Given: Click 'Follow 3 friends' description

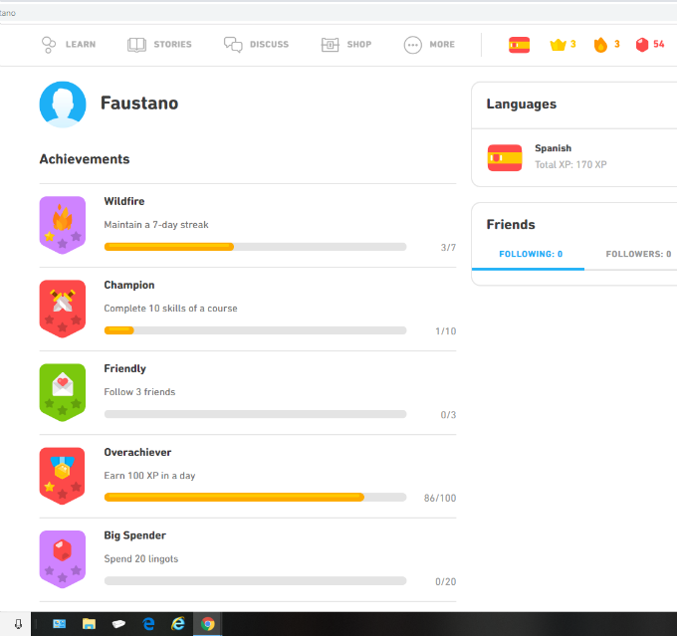Looking at the screenshot, I should 139,392.
